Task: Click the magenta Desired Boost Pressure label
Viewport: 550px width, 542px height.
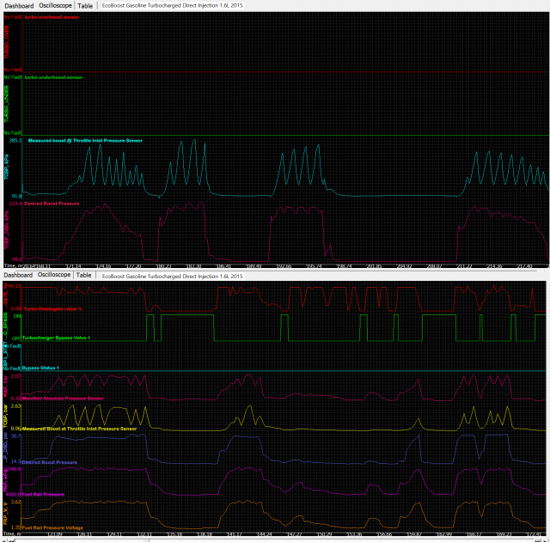Action: [52, 204]
